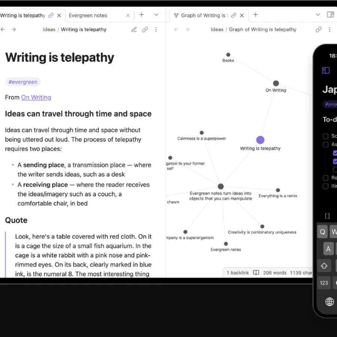Viewport: 337px width, 337px height.
Task: Click the book icon in the status bar
Action: [256, 273]
